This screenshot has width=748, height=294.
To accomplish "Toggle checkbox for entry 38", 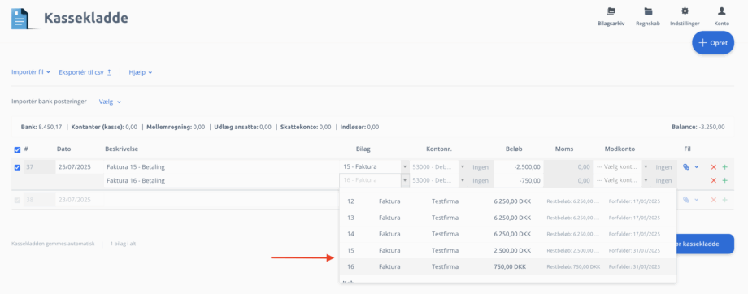I will point(17,201).
